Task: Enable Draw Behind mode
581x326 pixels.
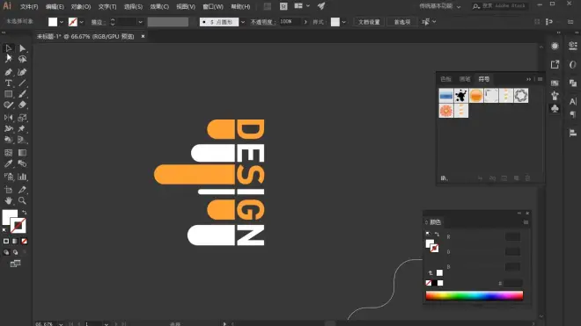Action: [x=15, y=252]
